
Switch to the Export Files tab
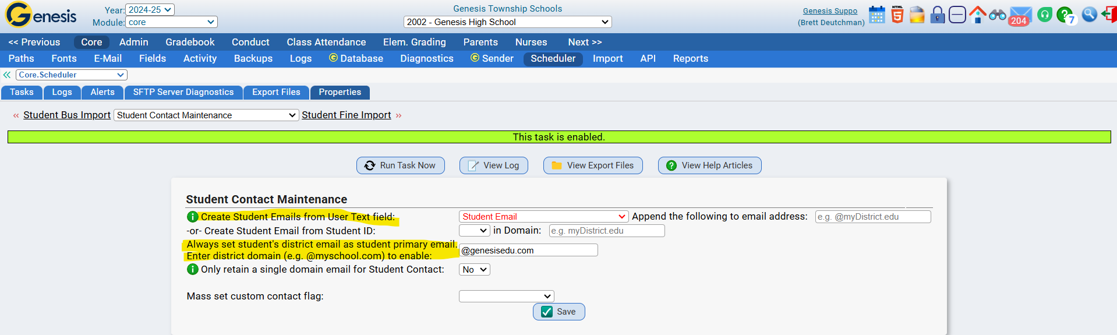(276, 92)
